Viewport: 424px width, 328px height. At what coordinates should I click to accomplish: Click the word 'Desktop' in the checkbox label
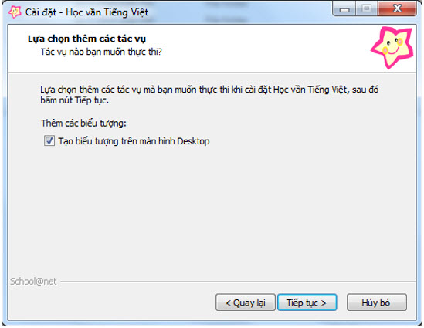click(x=193, y=141)
